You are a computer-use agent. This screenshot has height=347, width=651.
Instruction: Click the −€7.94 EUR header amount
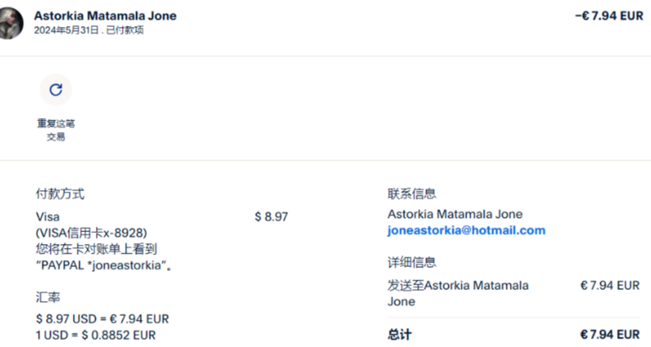(608, 16)
